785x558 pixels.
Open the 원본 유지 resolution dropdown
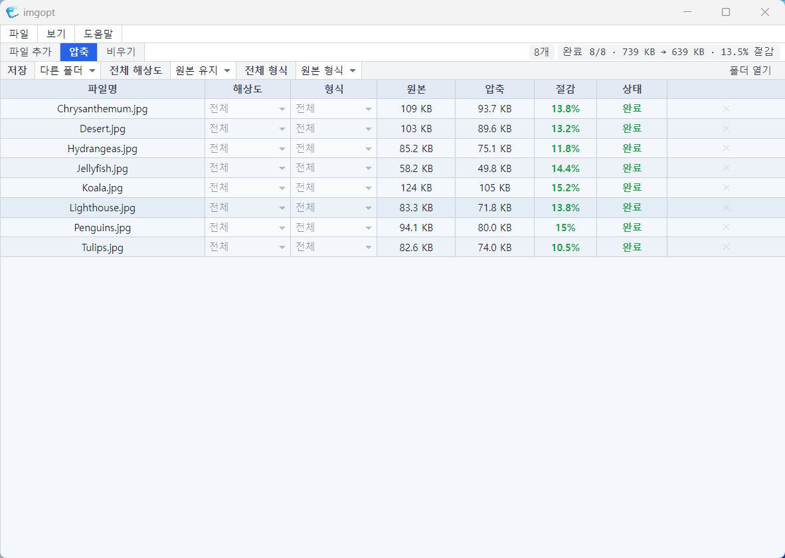(203, 70)
